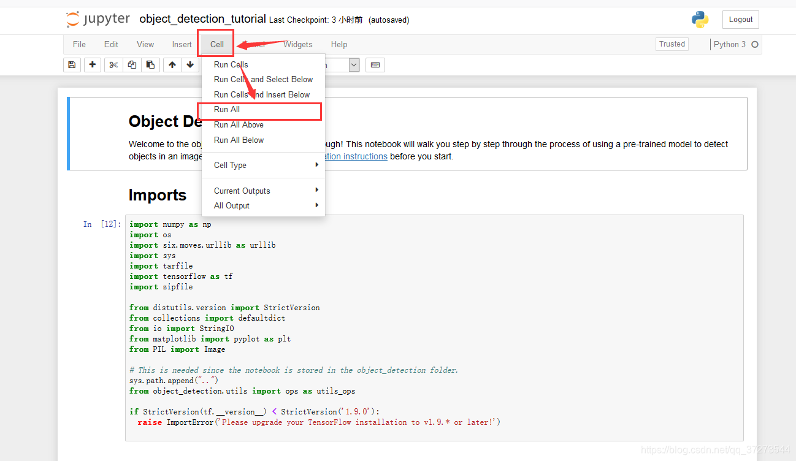The image size is (796, 461).
Task: Cut selected cells with scissors icon
Action: pos(113,65)
